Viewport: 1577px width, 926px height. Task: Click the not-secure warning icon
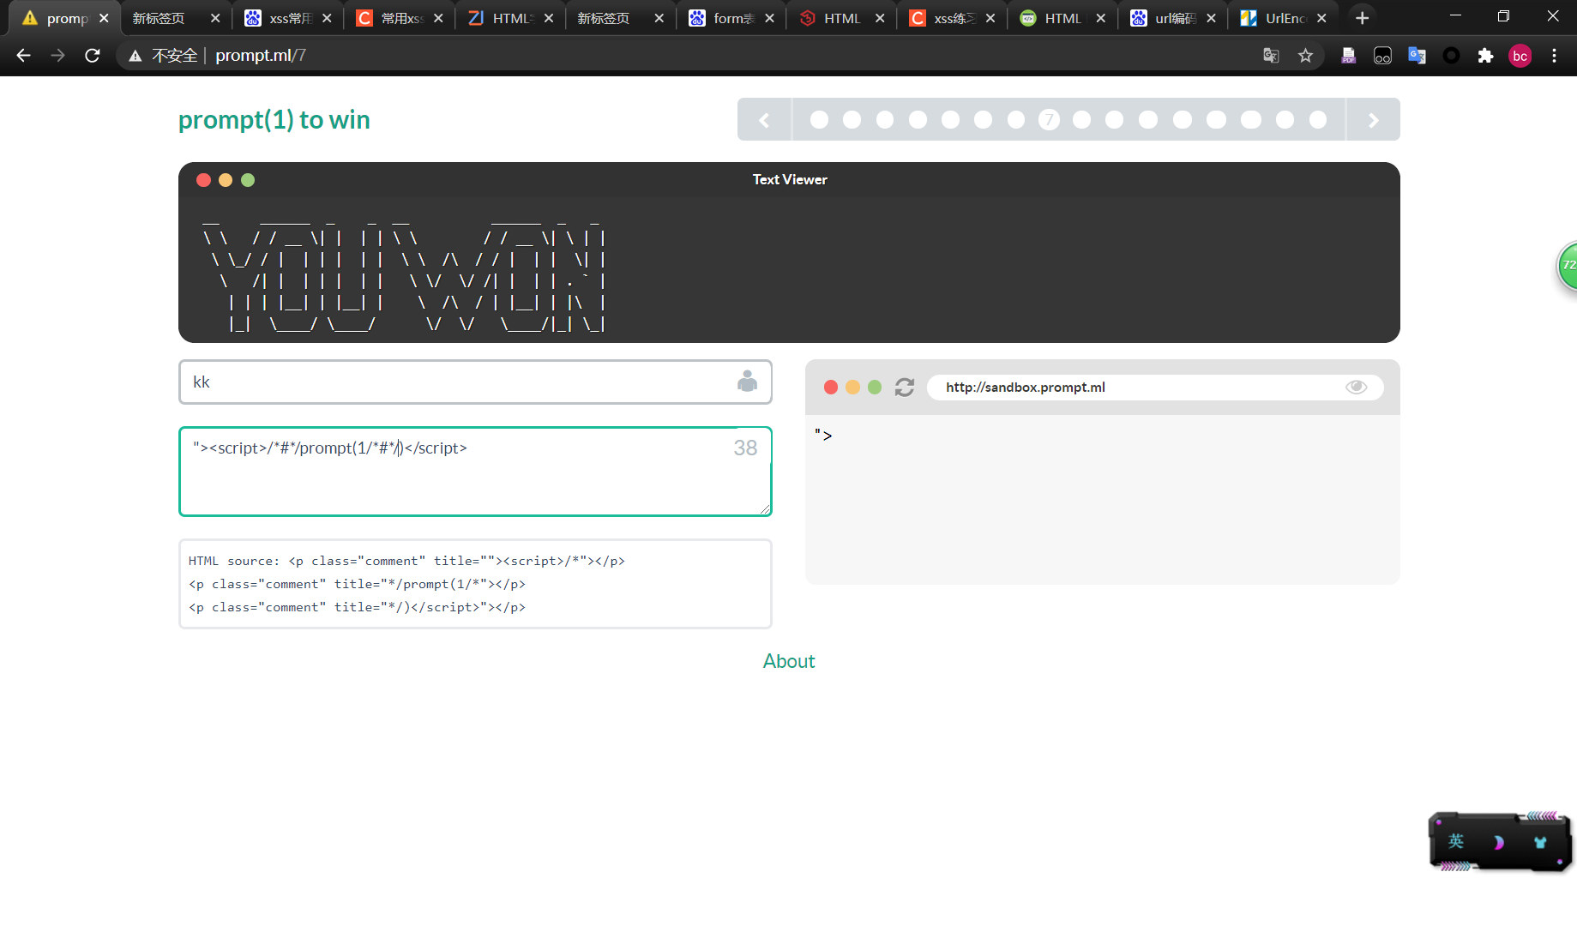click(135, 56)
